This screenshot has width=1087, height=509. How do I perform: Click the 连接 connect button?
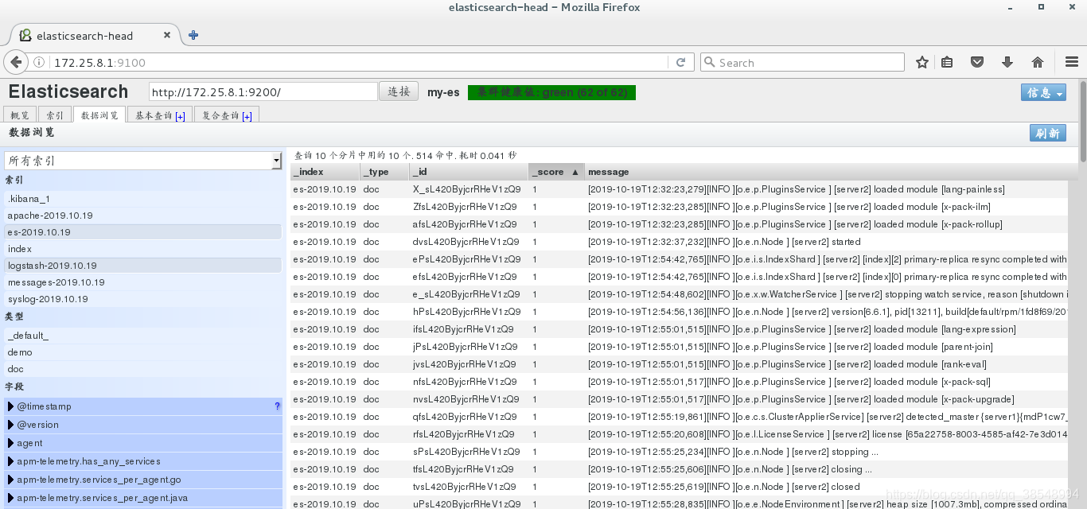[399, 91]
